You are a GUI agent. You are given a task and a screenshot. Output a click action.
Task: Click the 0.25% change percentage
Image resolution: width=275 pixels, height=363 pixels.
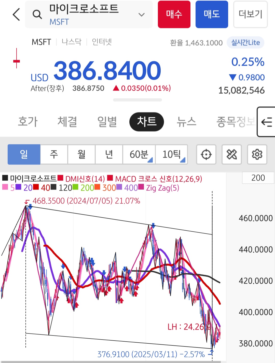[x=248, y=62]
